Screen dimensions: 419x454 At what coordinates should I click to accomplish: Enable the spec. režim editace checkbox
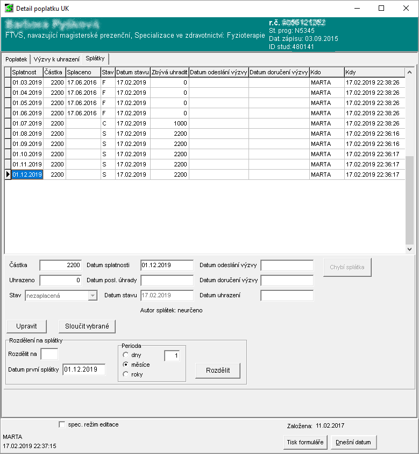(x=62, y=424)
